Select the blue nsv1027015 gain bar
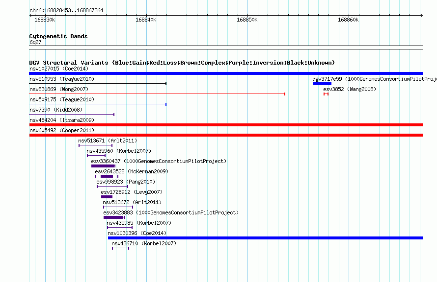437x282 pixels. [226, 73]
